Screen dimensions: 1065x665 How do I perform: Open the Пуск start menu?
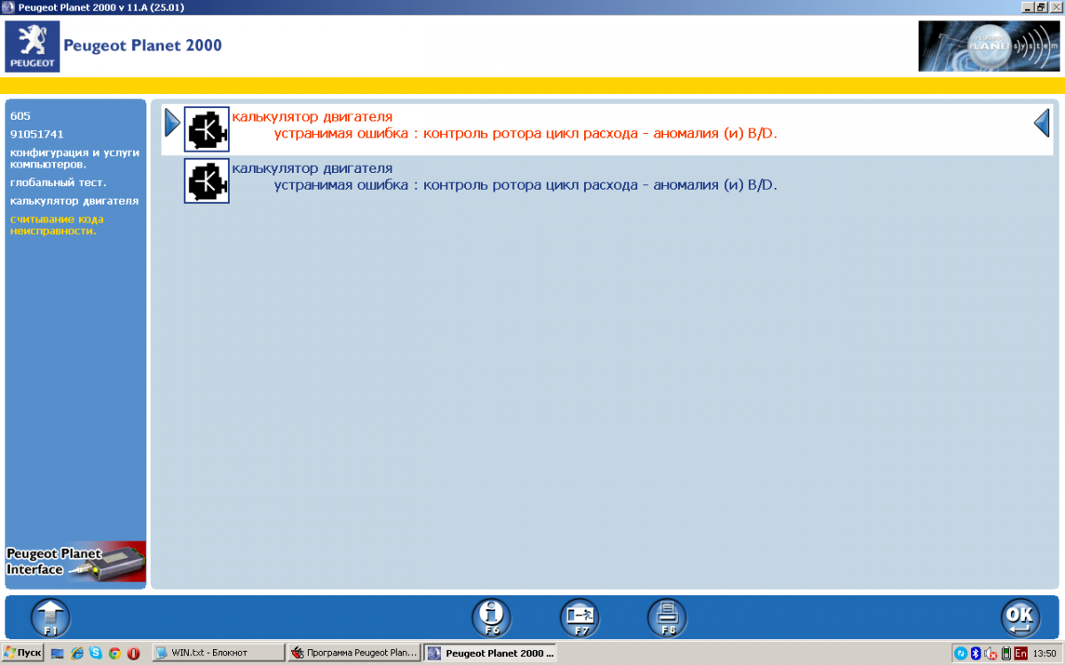click(22, 653)
